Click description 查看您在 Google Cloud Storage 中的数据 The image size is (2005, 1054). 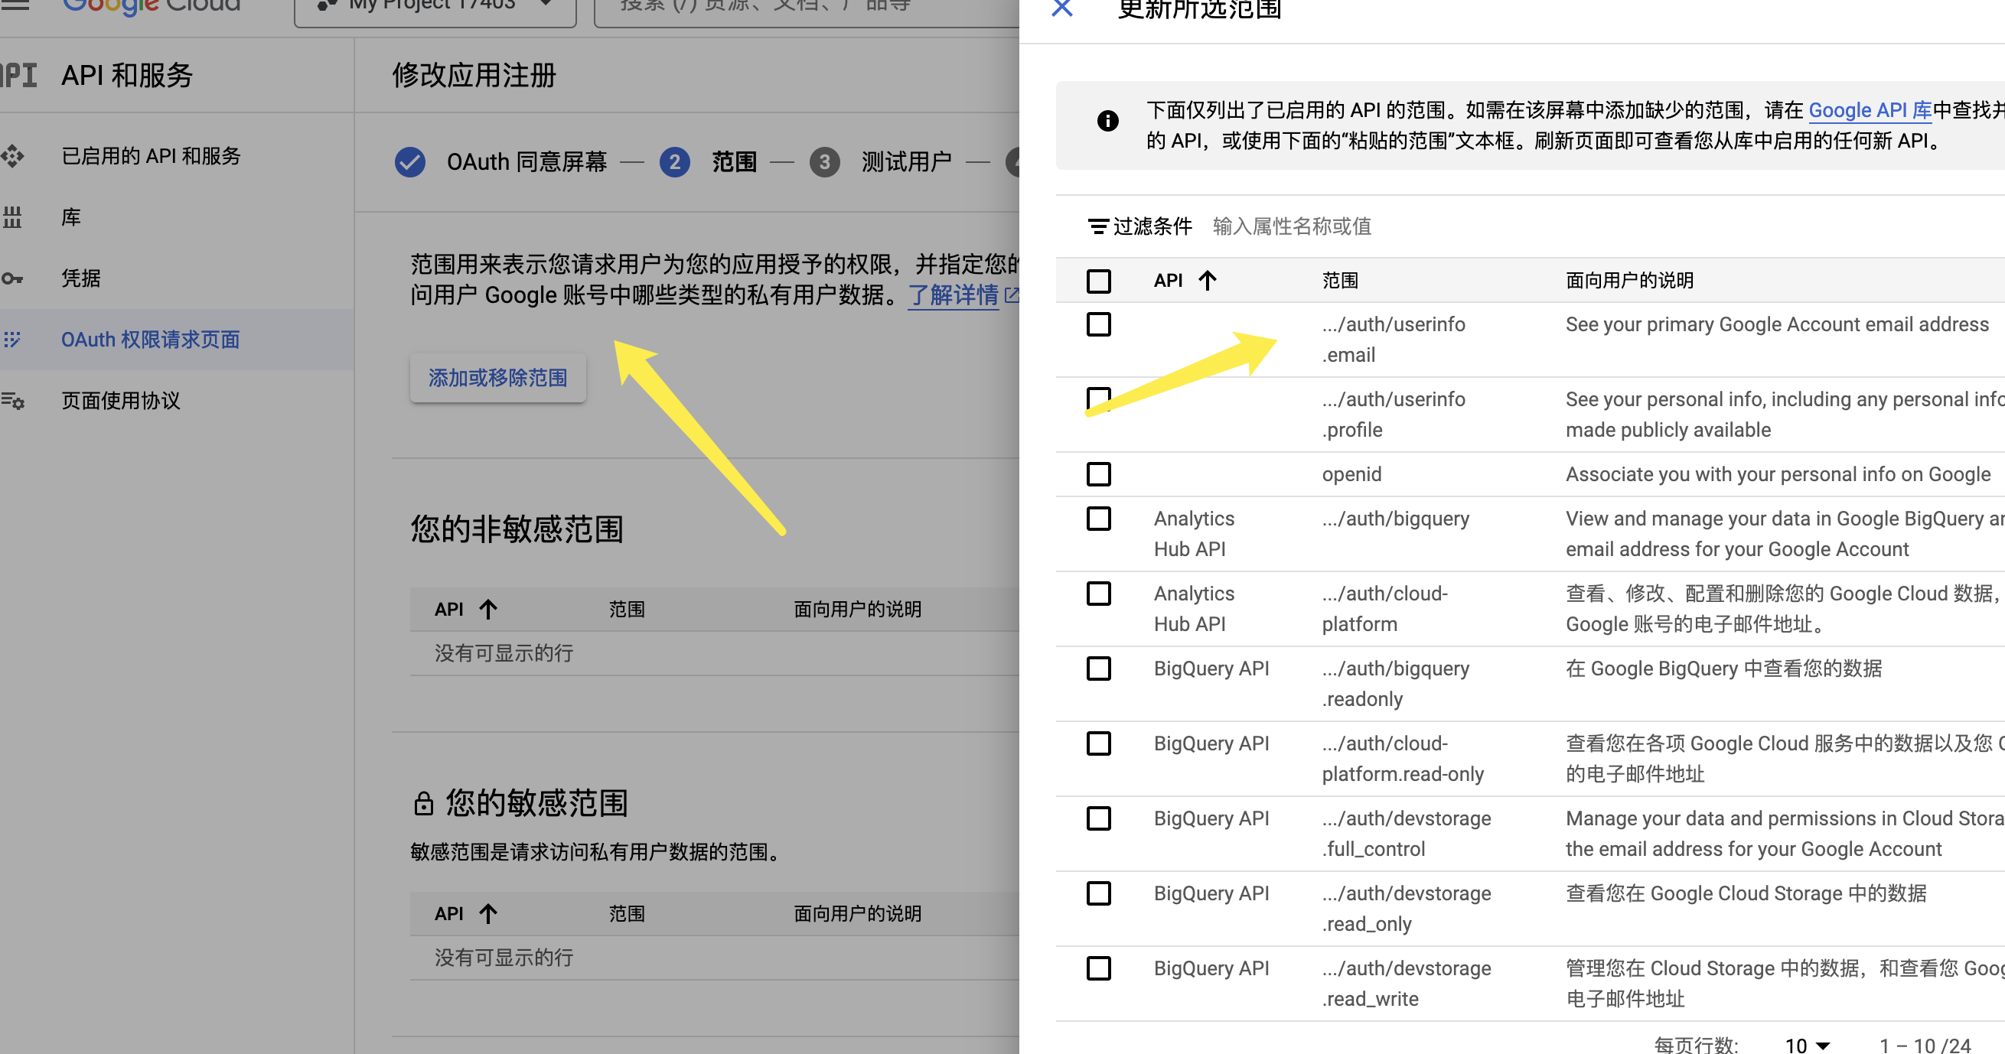[1746, 894]
